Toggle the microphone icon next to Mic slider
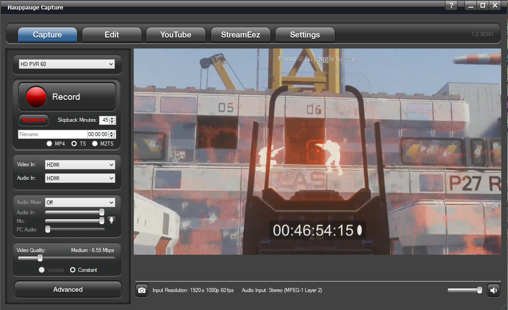 (111, 220)
